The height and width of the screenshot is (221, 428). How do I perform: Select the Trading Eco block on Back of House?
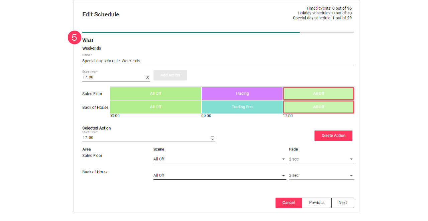tap(242, 107)
